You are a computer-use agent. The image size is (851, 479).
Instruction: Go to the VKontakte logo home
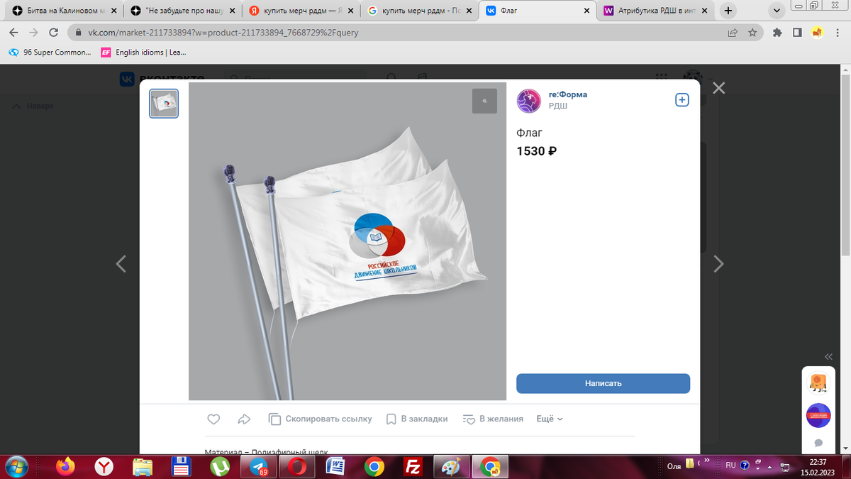click(162, 79)
